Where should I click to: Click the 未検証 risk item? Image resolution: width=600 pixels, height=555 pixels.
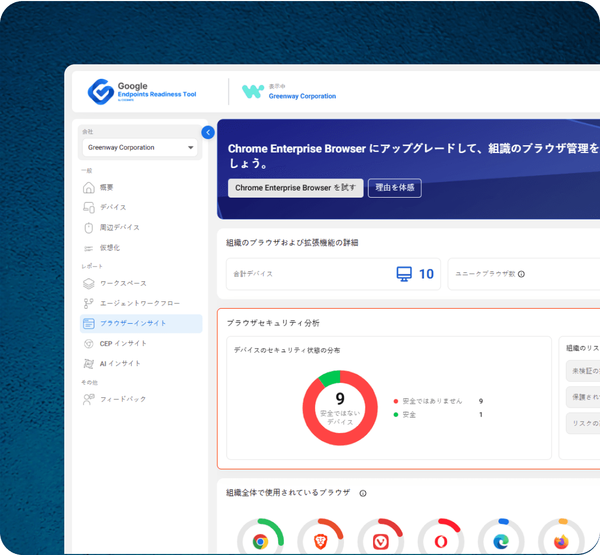pos(583,371)
